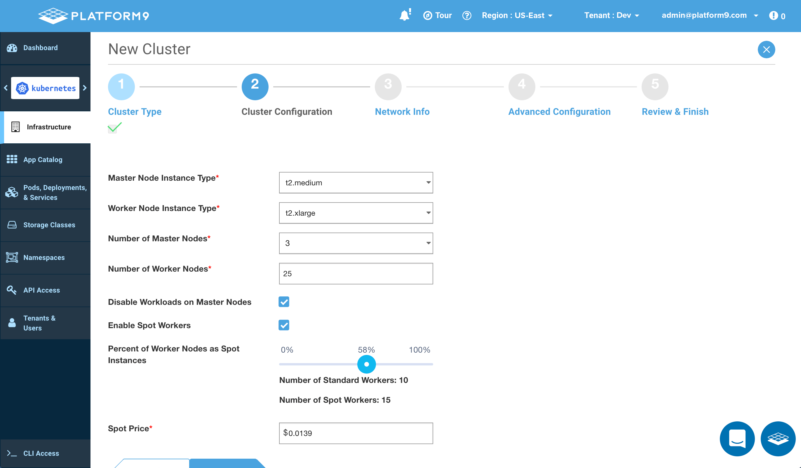Open the Advanced Configuration step link

coord(559,112)
